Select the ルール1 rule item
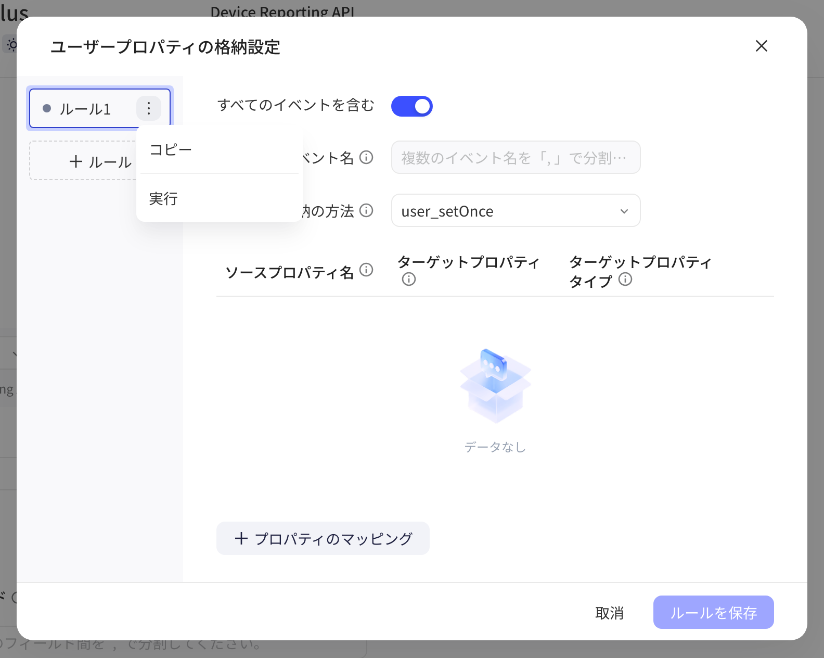The width and height of the screenshot is (824, 658). tap(100, 108)
